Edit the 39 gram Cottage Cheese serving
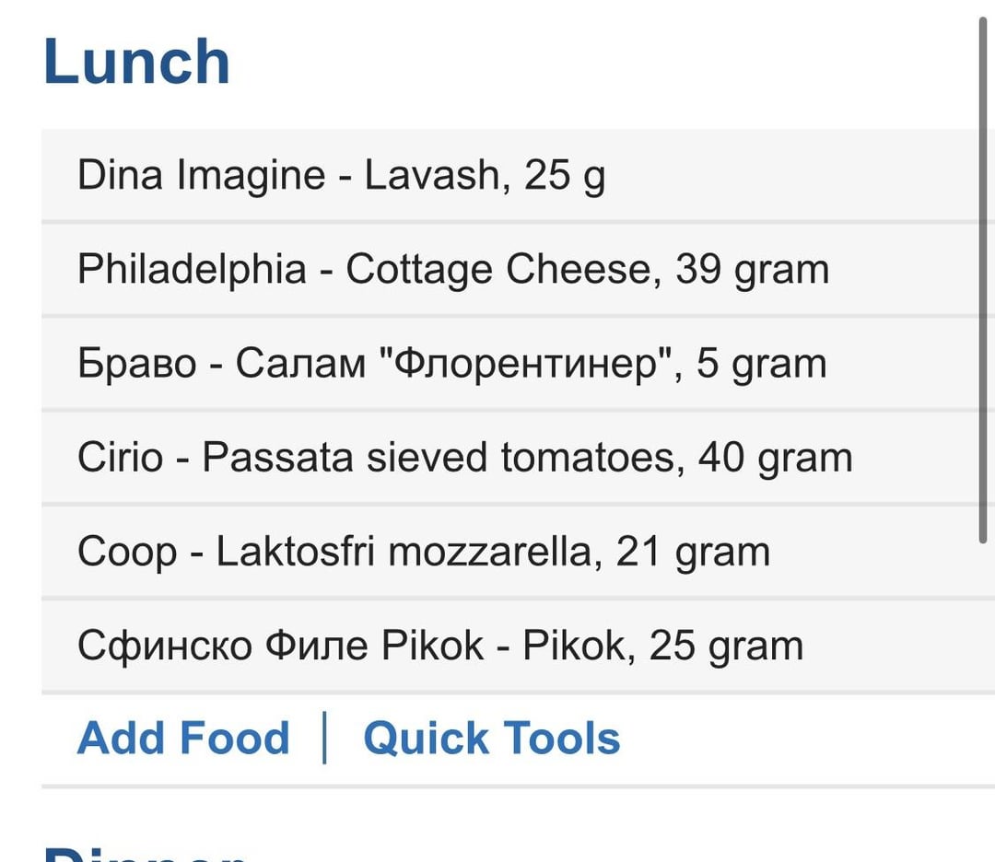The height and width of the screenshot is (862, 995). coord(752,268)
